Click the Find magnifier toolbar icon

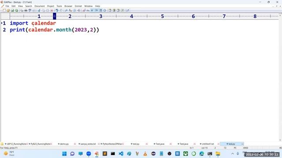click(66, 11)
